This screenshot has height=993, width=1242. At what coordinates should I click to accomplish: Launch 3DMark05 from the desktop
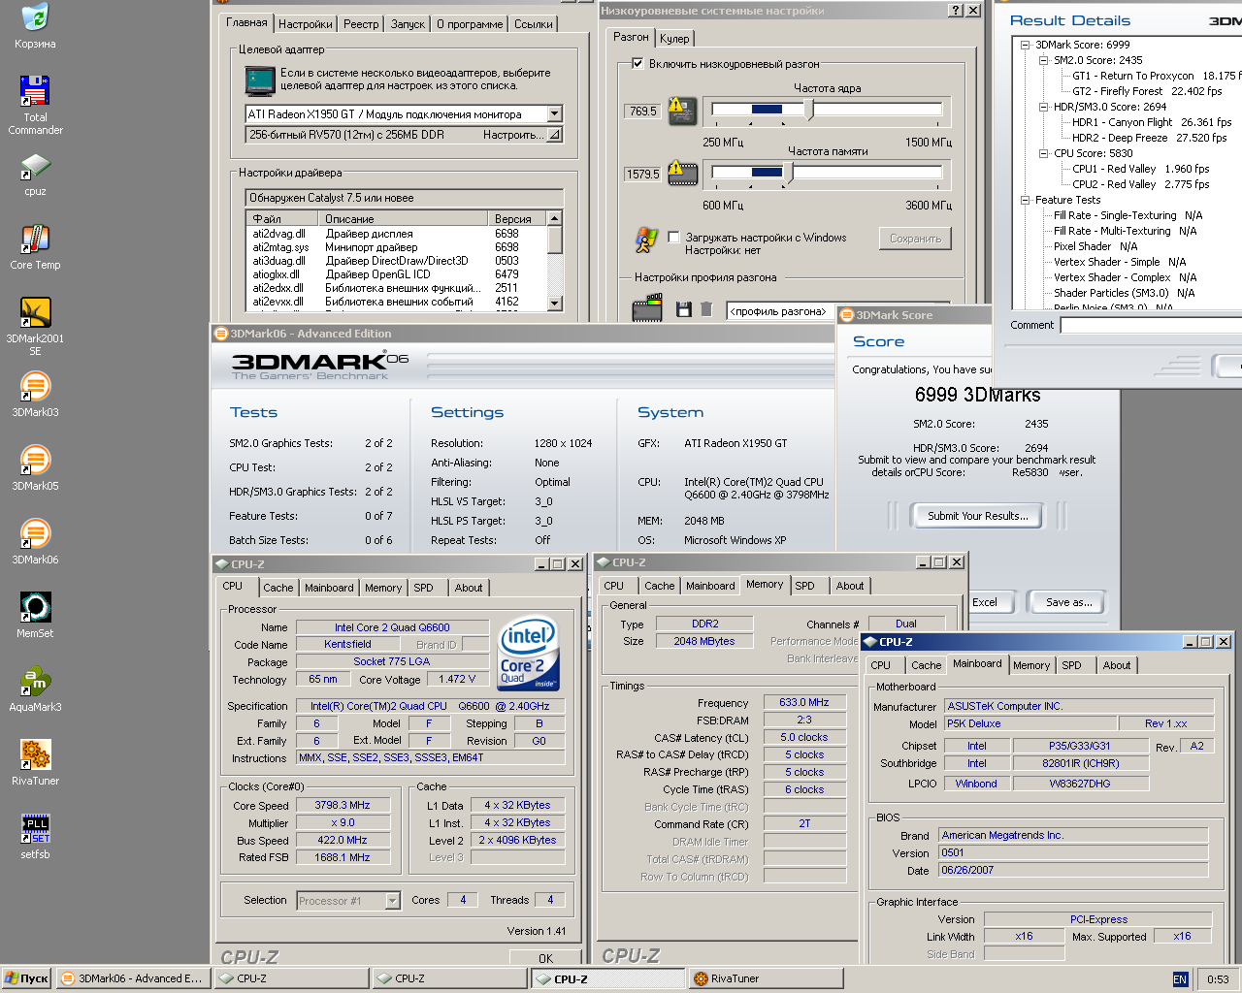click(x=35, y=468)
